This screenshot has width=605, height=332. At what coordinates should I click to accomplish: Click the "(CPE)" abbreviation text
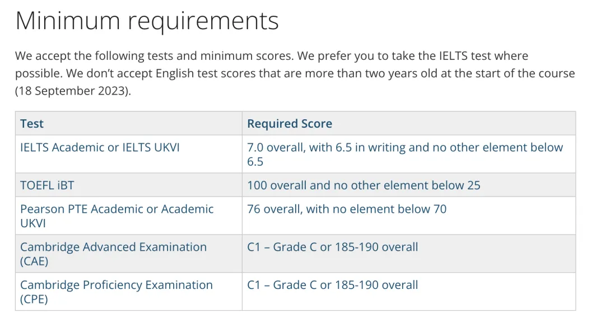coord(34,300)
